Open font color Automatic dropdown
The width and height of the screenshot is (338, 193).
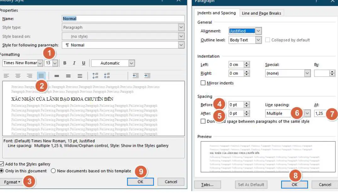click(x=131, y=63)
